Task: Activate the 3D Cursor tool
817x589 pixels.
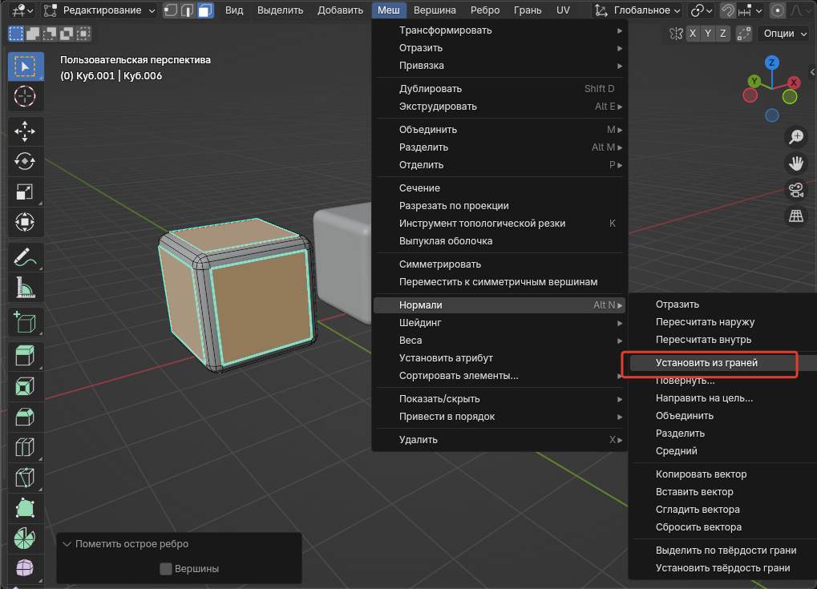Action: coord(25,97)
